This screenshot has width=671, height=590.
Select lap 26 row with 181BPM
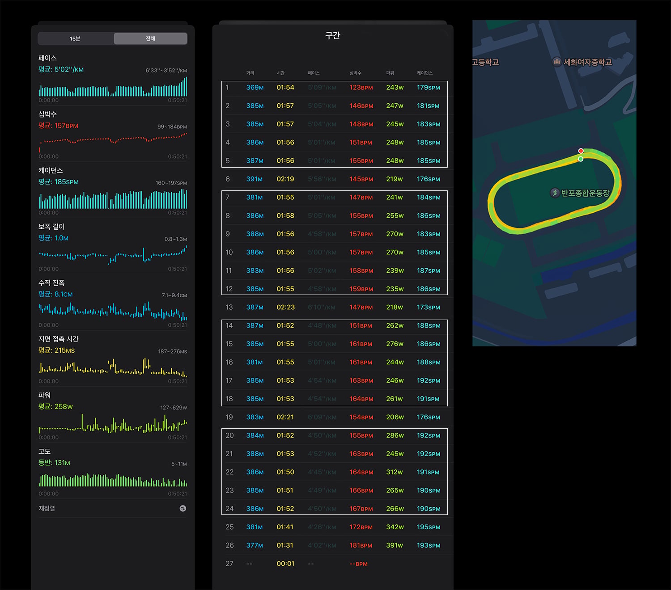335,545
